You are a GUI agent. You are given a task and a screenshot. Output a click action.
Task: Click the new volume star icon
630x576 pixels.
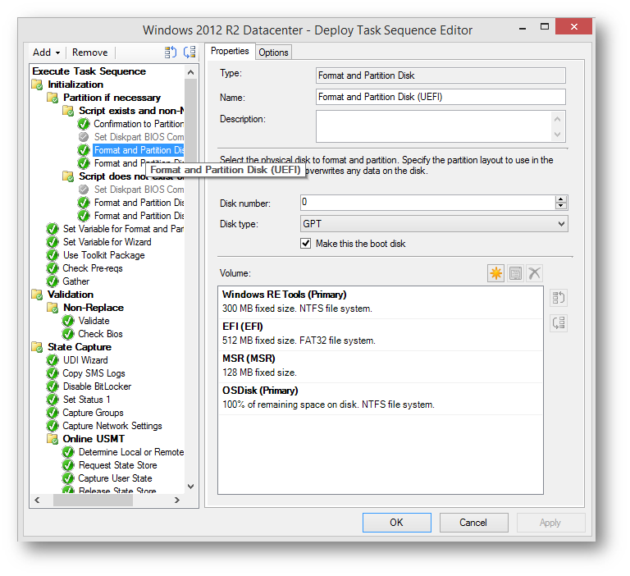pyautogui.click(x=495, y=273)
